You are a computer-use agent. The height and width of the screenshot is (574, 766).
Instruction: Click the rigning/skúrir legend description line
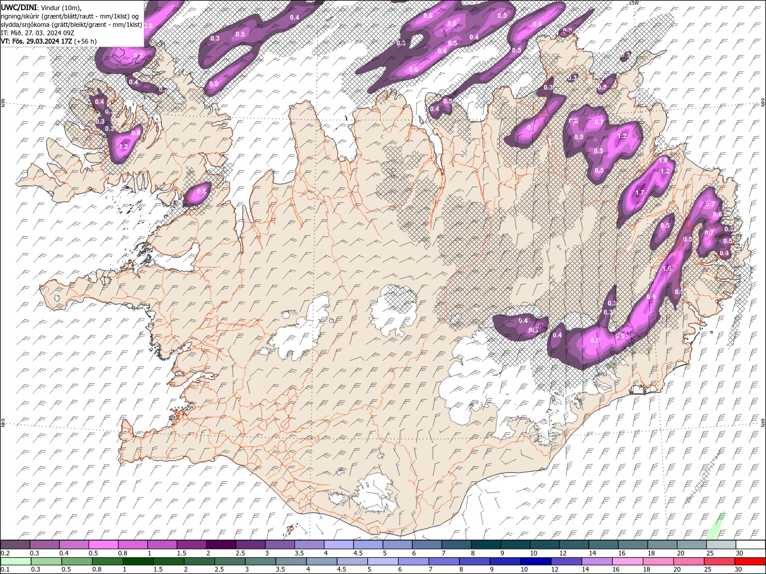coord(71,16)
